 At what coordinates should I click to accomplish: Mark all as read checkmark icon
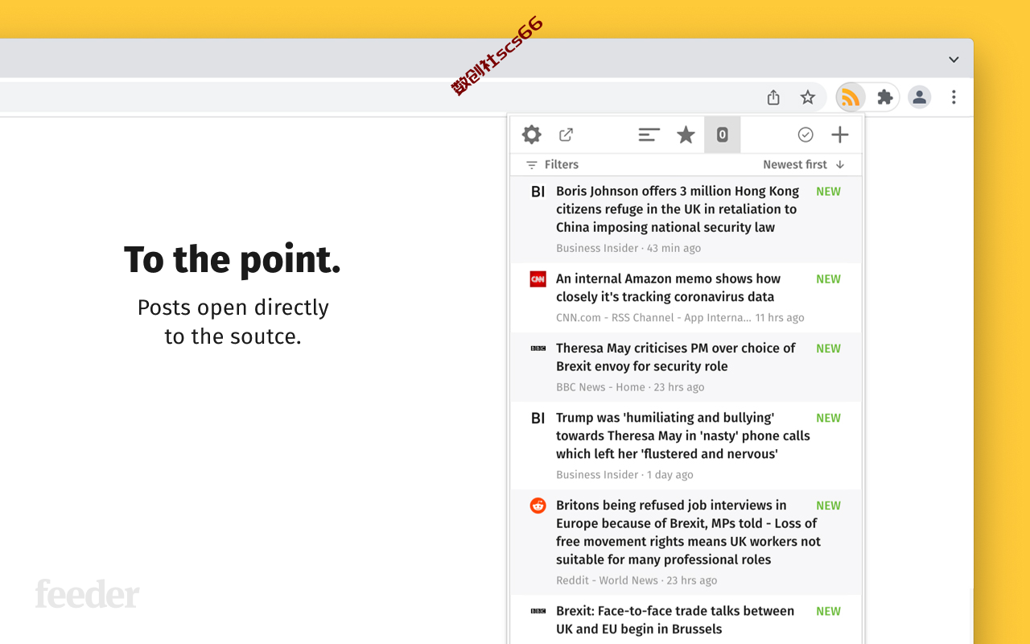point(805,134)
